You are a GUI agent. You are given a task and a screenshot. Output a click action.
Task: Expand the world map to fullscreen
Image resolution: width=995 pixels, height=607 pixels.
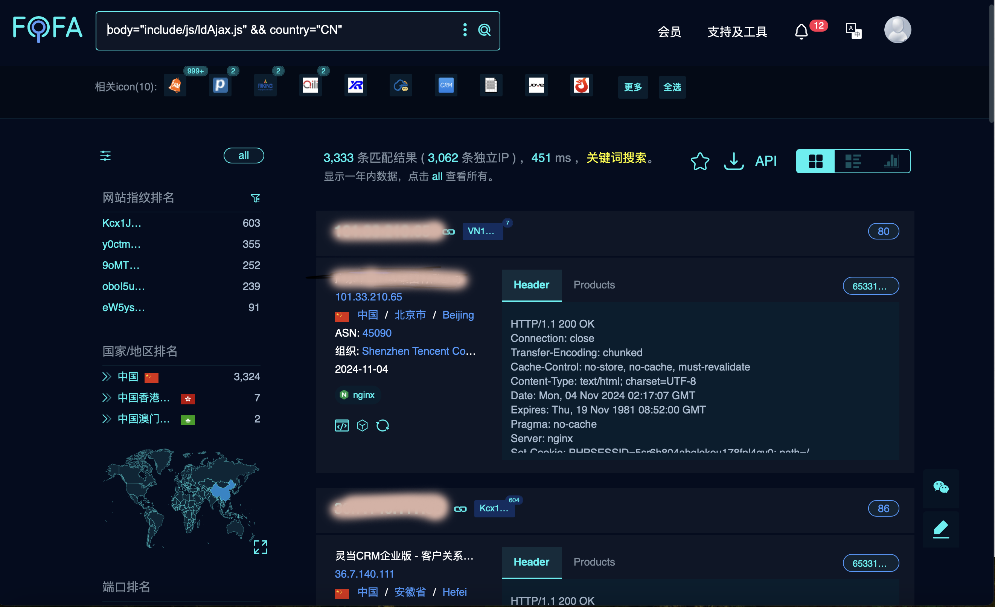pos(260,547)
